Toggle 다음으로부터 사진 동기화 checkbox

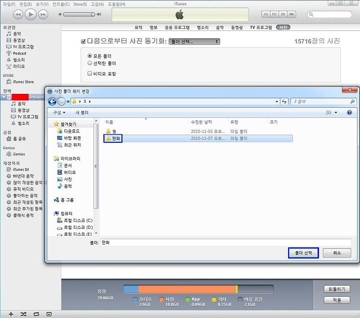[83, 41]
